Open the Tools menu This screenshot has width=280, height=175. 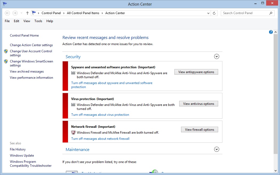click(x=38, y=21)
